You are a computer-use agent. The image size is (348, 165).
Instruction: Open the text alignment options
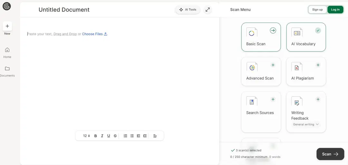pyautogui.click(x=155, y=136)
